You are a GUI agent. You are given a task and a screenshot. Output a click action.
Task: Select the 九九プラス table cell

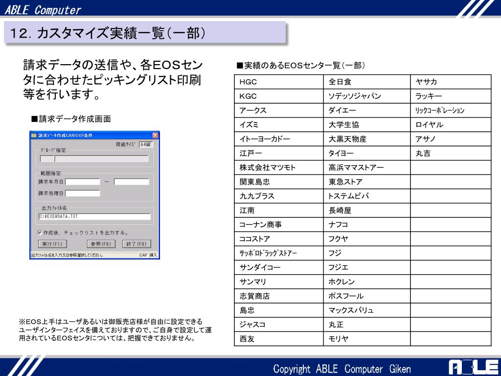coord(278,196)
